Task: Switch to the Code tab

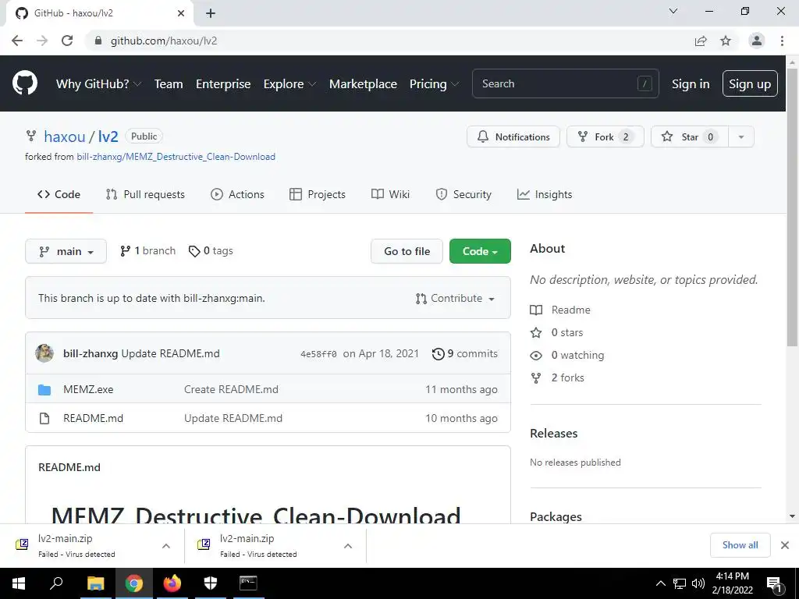Action: [59, 194]
